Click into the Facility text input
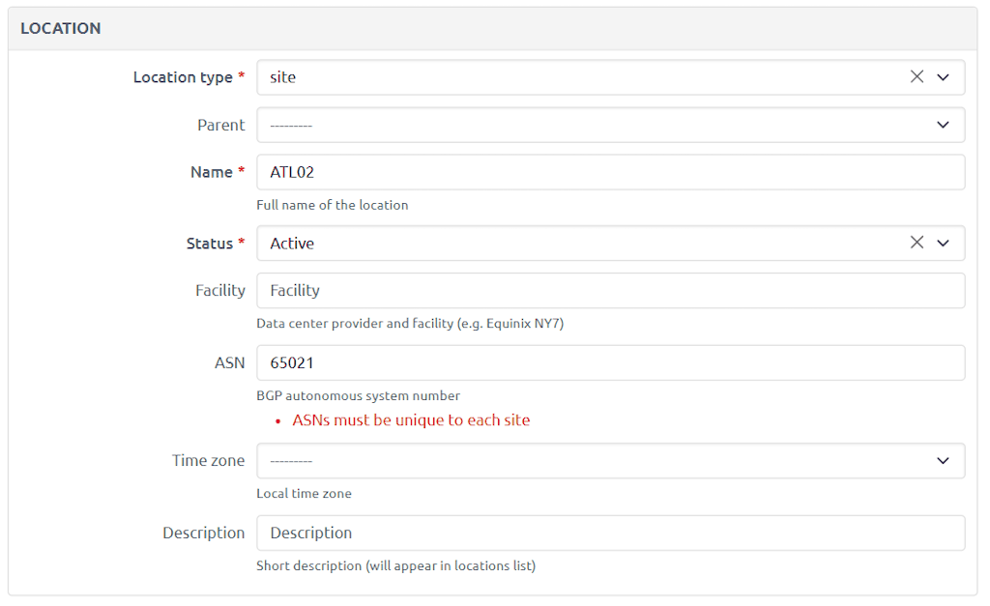The image size is (990, 606). coord(609,290)
